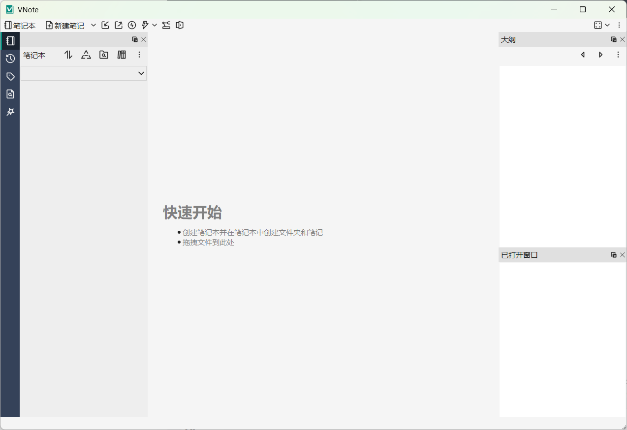Expand the 新建笔记 dropdown arrow

(x=93, y=25)
